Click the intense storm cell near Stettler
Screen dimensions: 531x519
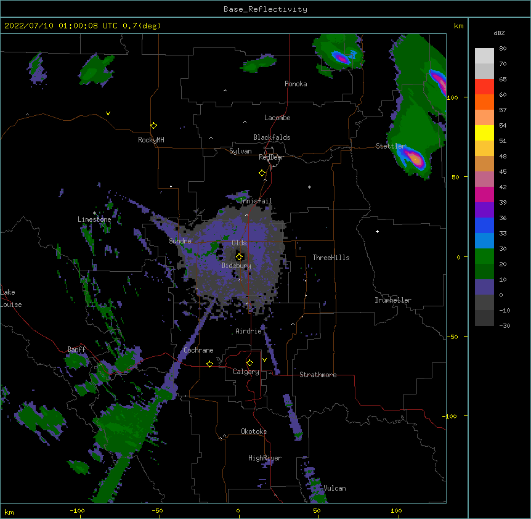tap(415, 158)
